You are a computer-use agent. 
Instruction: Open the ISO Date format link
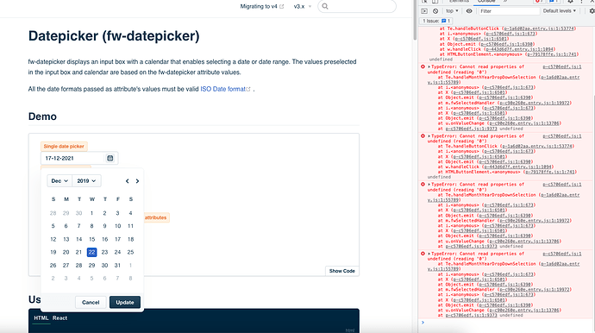(x=225, y=89)
